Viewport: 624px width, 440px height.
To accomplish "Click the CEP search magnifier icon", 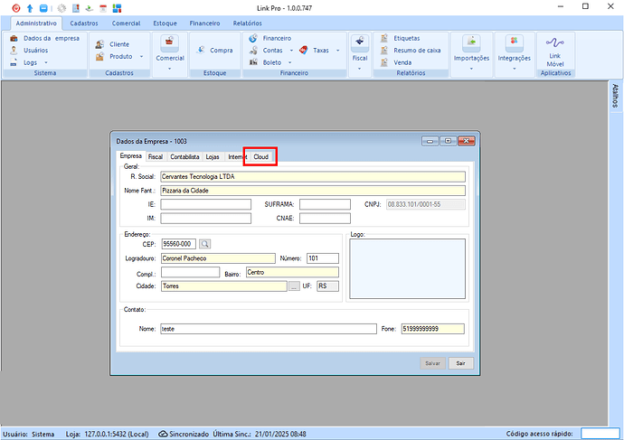I will [204, 244].
